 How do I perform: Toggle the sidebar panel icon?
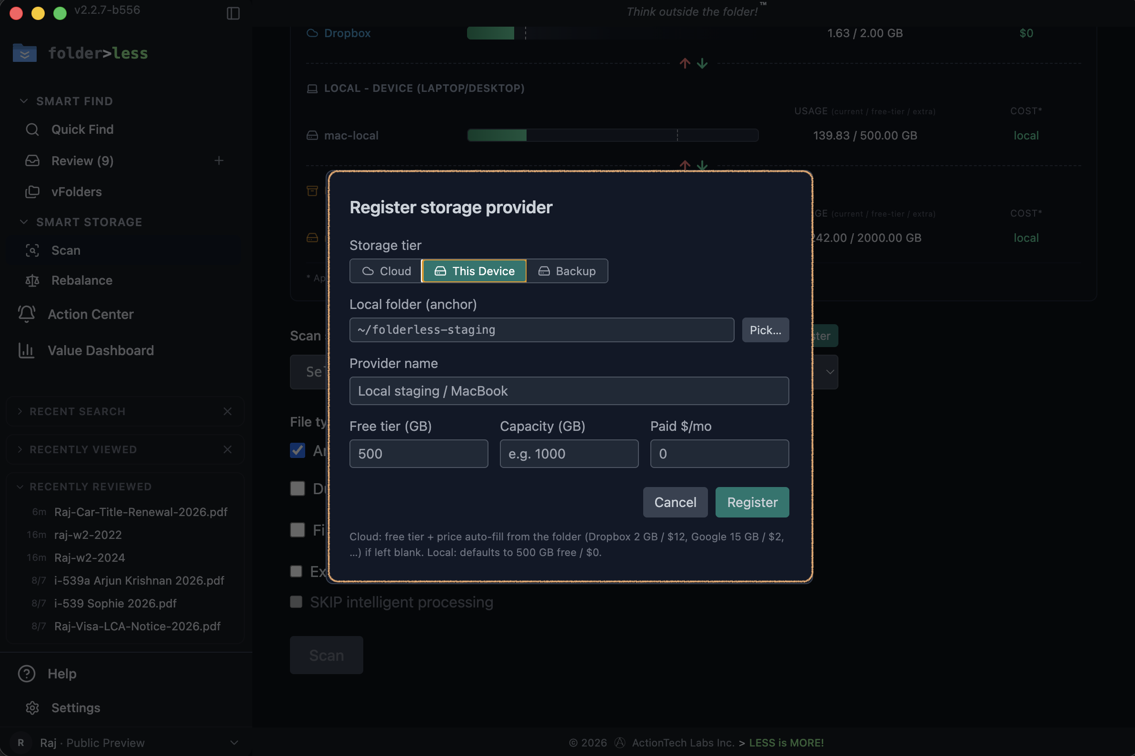coord(233,13)
